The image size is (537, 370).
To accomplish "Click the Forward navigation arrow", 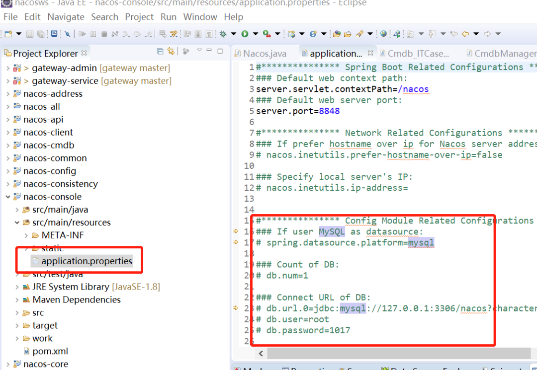I will pos(487,34).
